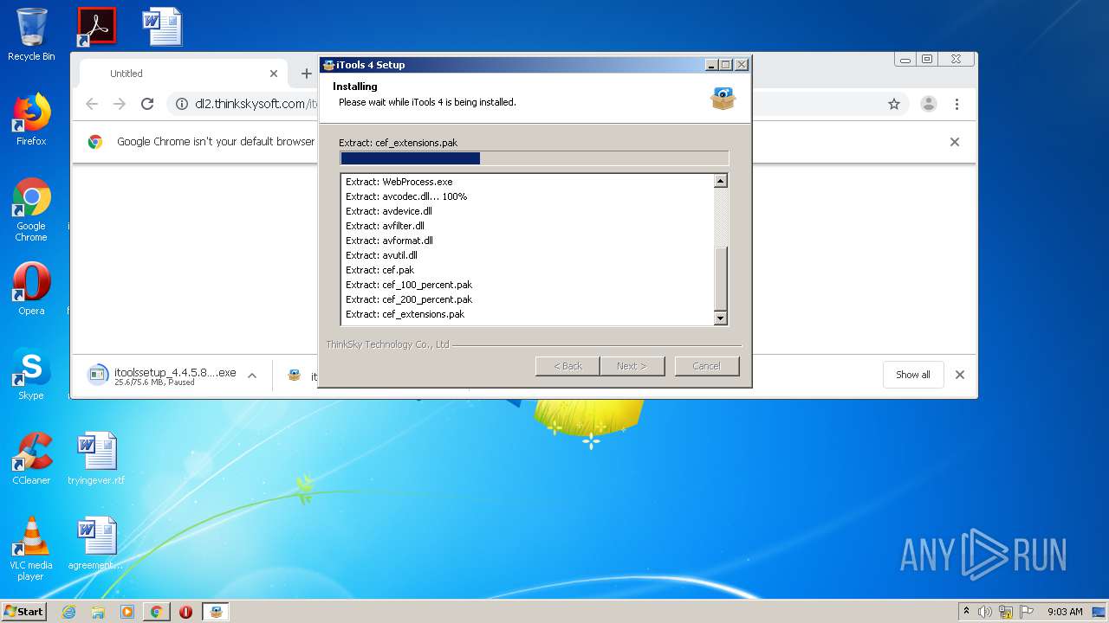Click the installation progress bar
Viewport: 1109px width, 623px height.
(535, 158)
